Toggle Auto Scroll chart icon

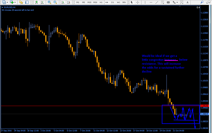(x=63, y=2)
